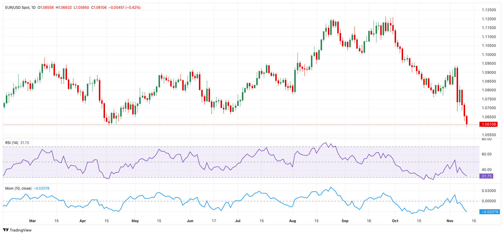
Task: Click the TradingView logo icon
Action: (6, 230)
